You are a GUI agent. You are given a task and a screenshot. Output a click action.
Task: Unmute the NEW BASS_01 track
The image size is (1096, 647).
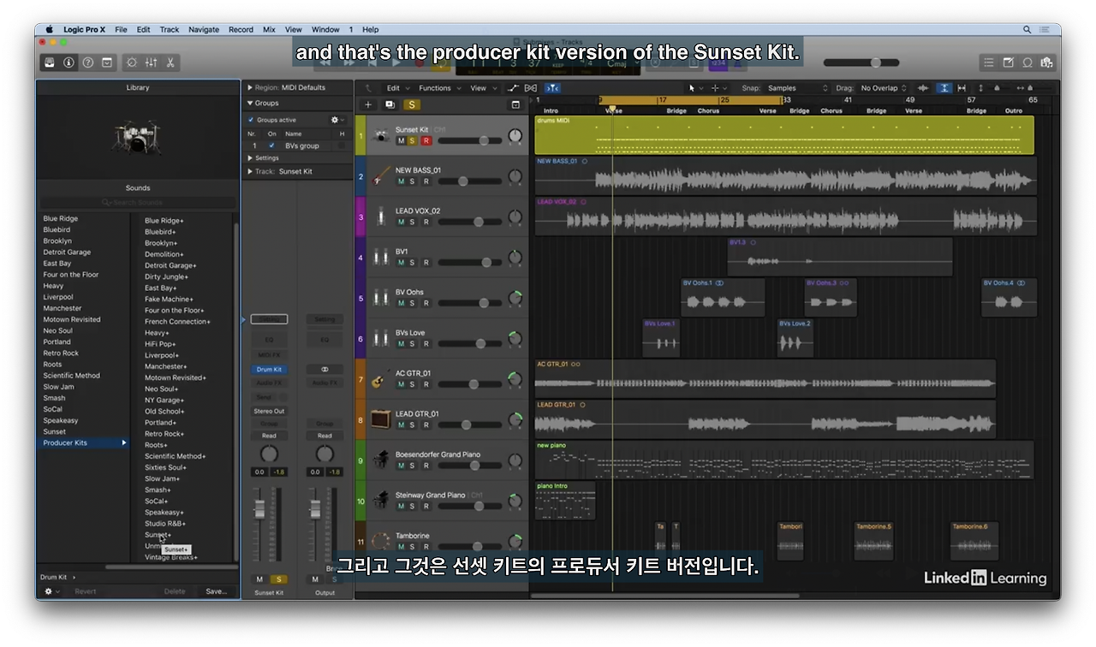(x=401, y=181)
